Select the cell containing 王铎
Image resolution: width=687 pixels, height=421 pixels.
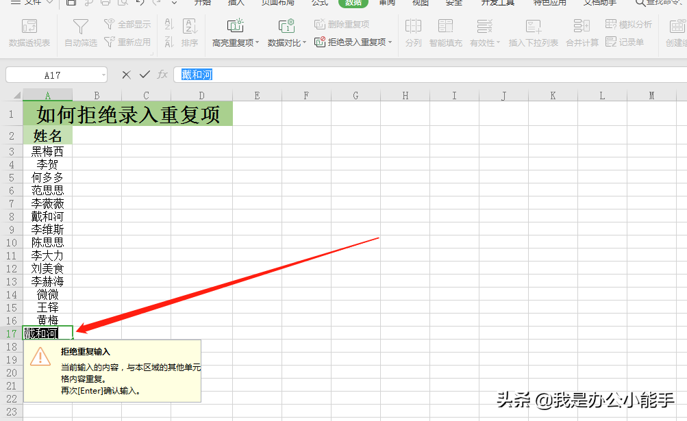coord(48,307)
